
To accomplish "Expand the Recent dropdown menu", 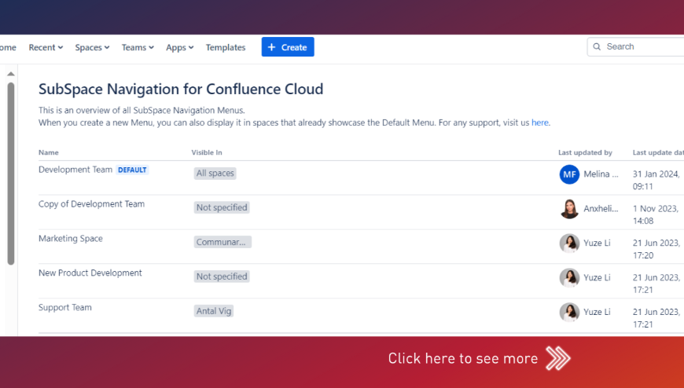I will point(46,48).
